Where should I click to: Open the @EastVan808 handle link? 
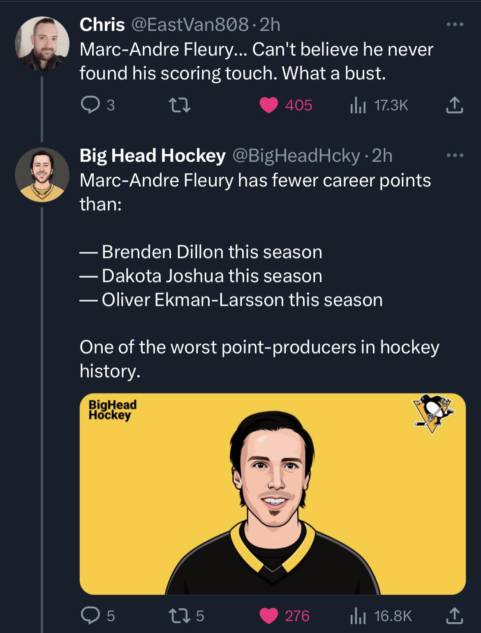[190, 25]
